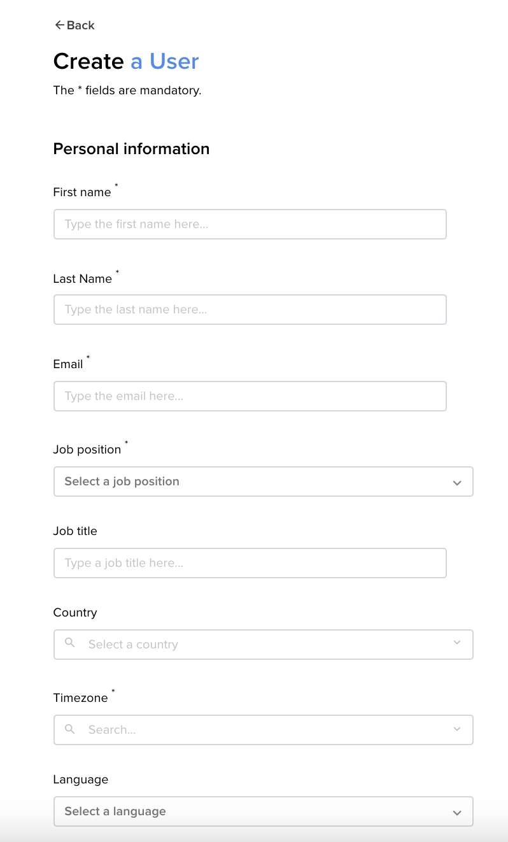This screenshot has height=842, width=508.
Task: Go back using the Back link
Action: click(74, 25)
